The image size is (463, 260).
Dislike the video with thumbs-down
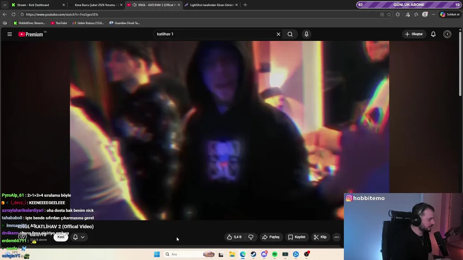click(251, 237)
